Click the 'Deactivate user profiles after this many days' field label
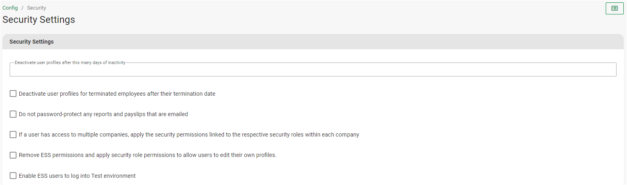The image size is (627, 185). point(70,62)
